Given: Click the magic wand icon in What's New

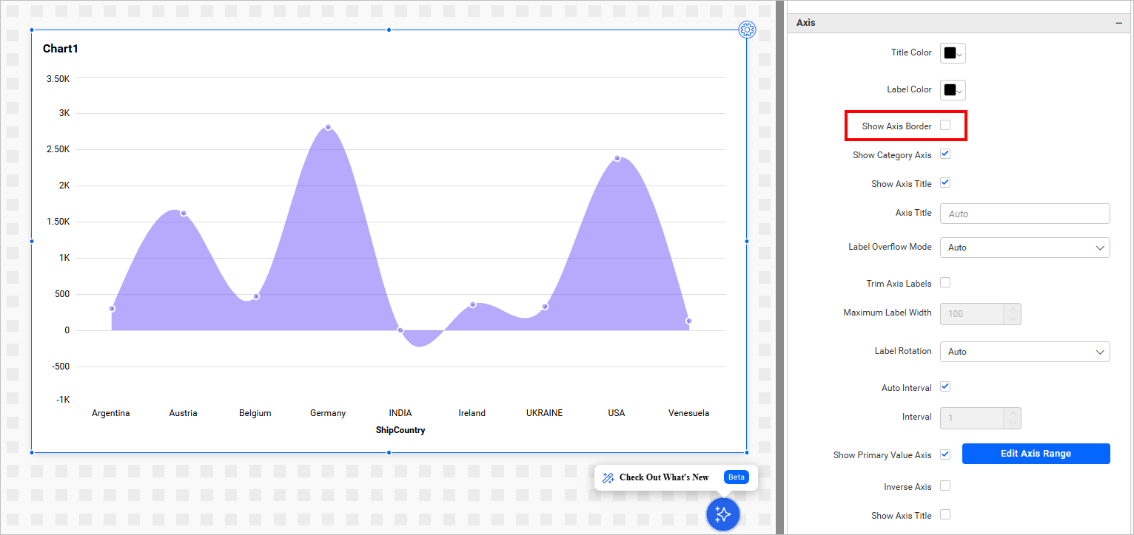Looking at the screenshot, I should 608,477.
